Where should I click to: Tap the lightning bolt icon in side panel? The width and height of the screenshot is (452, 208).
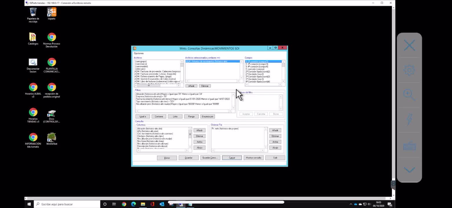(x=409, y=120)
